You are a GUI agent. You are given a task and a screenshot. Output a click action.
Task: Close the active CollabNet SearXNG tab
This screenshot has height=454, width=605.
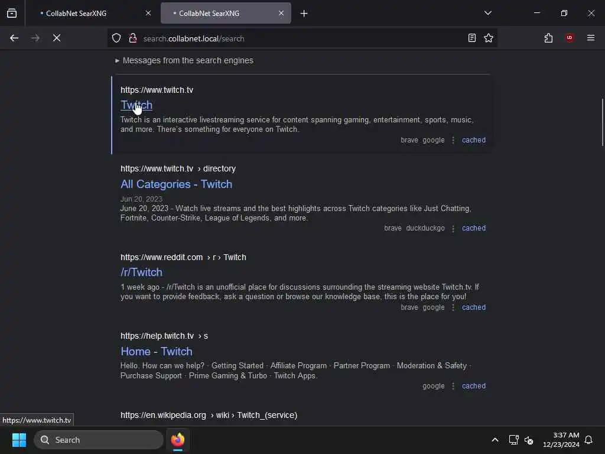281,13
